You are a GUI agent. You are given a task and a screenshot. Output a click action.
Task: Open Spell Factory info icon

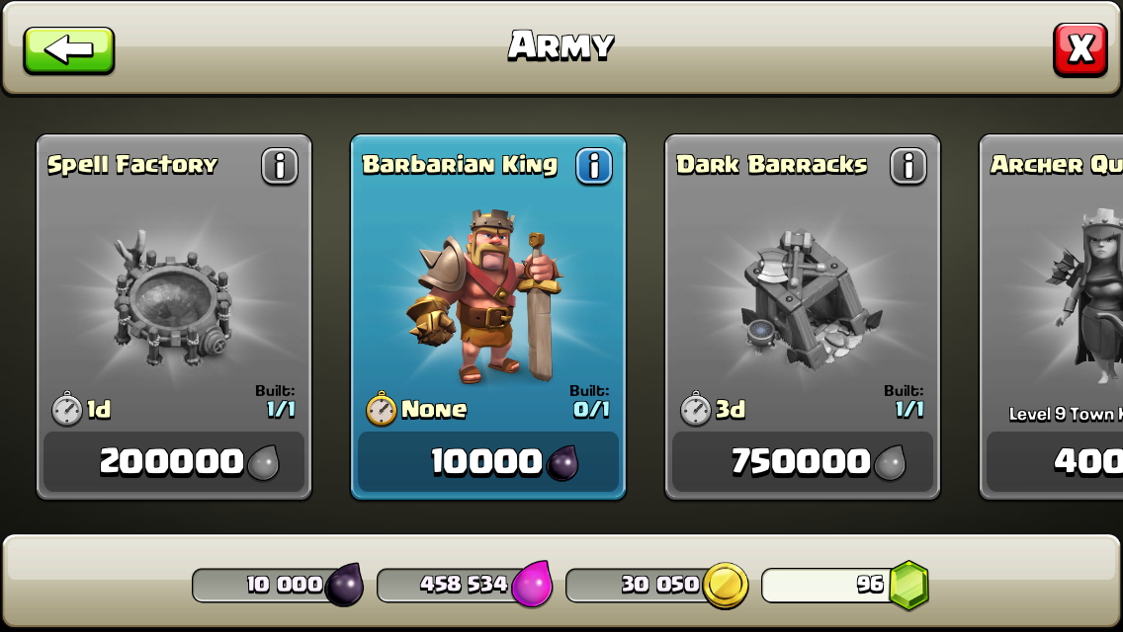280,166
